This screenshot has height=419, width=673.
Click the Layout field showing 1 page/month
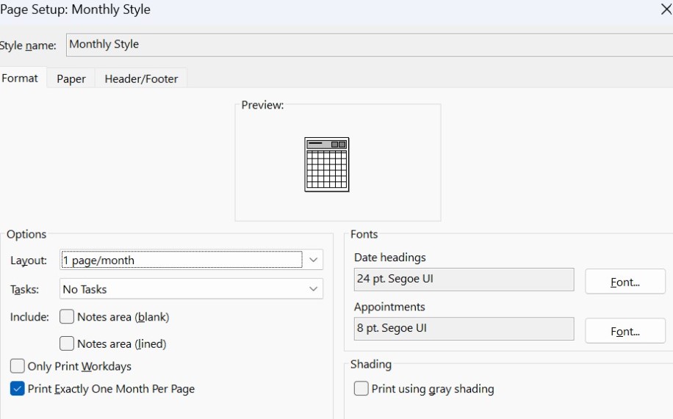tap(181, 260)
